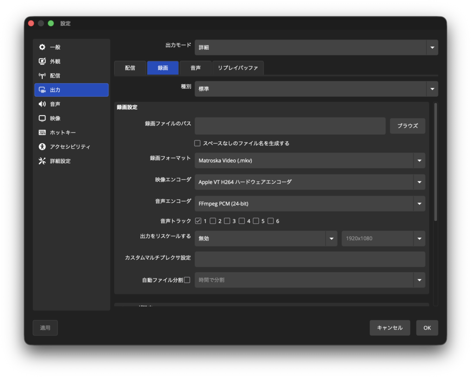The height and width of the screenshot is (377, 471).
Task: Enable audio track 2 checkbox
Action: [213, 221]
